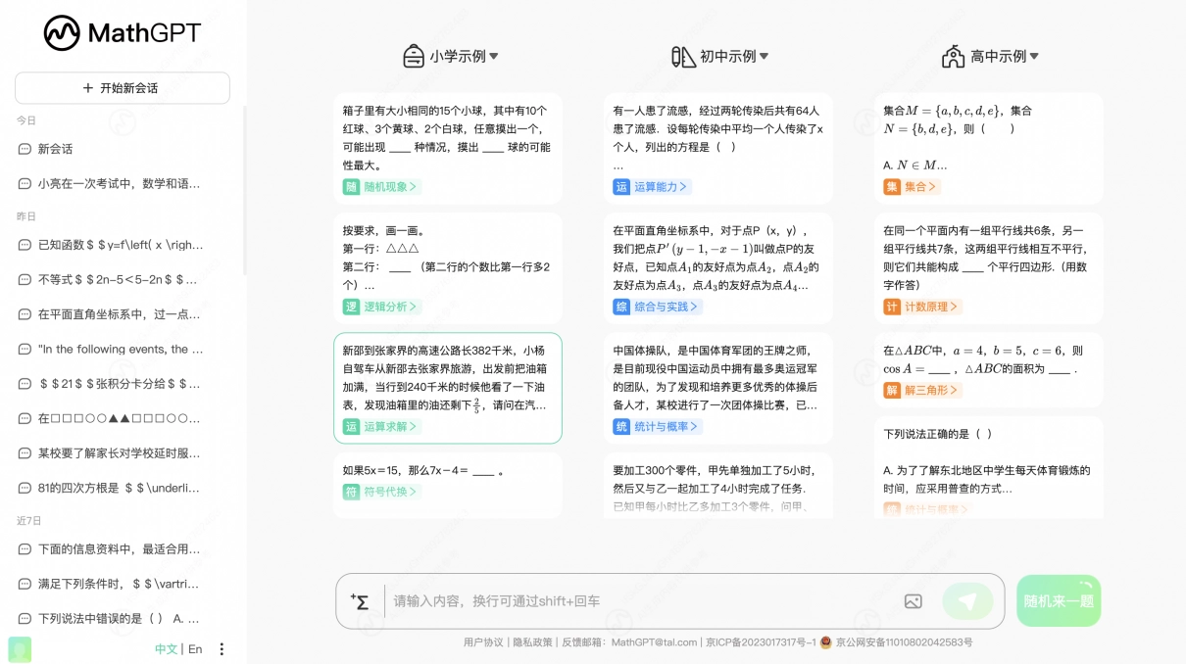Expand the 初中示例 dropdown

764,57
